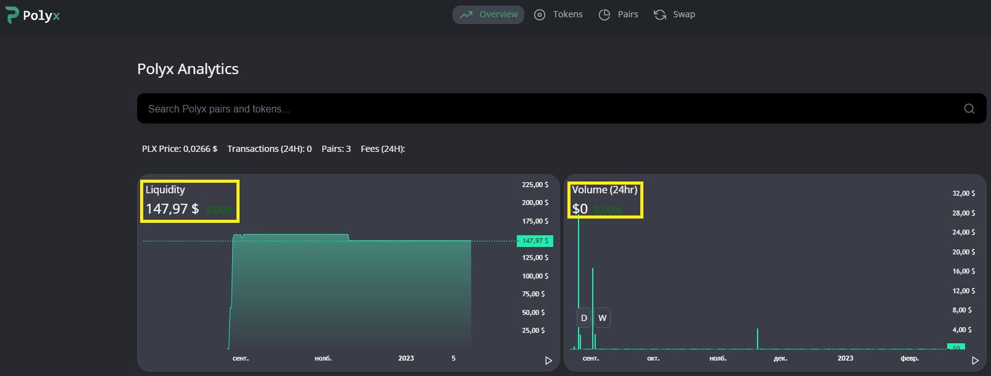991x376 pixels.
Task: Click the Polyx brand name text
Action: [41, 15]
